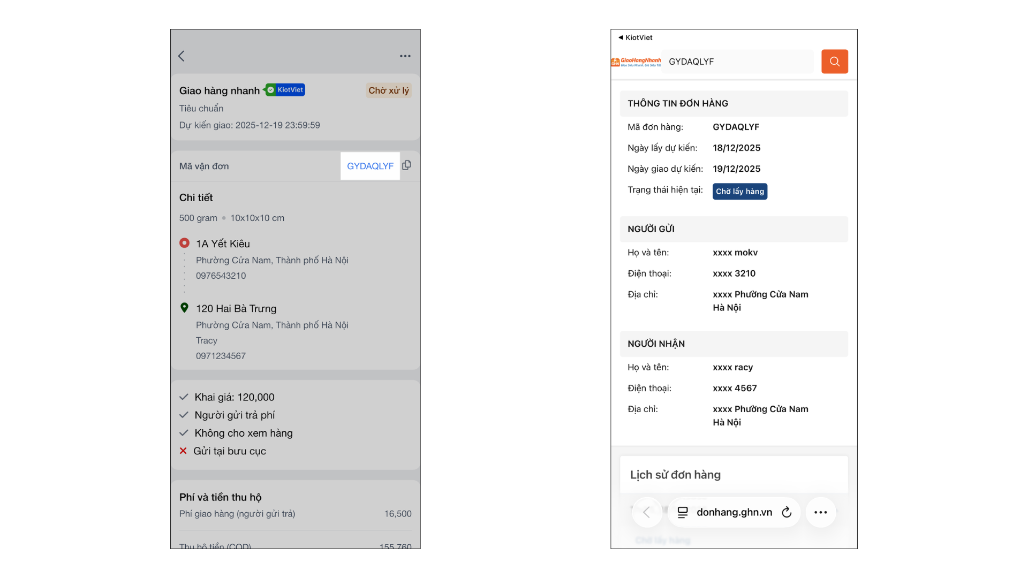Reload the donhang.ghn.vn page
Viewport: 1028px width, 578px height.
coord(786,512)
